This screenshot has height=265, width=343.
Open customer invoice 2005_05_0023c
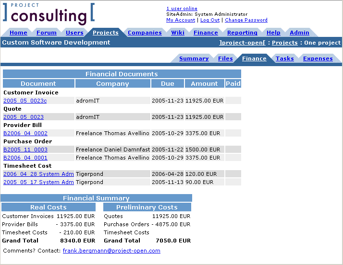click(x=25, y=101)
